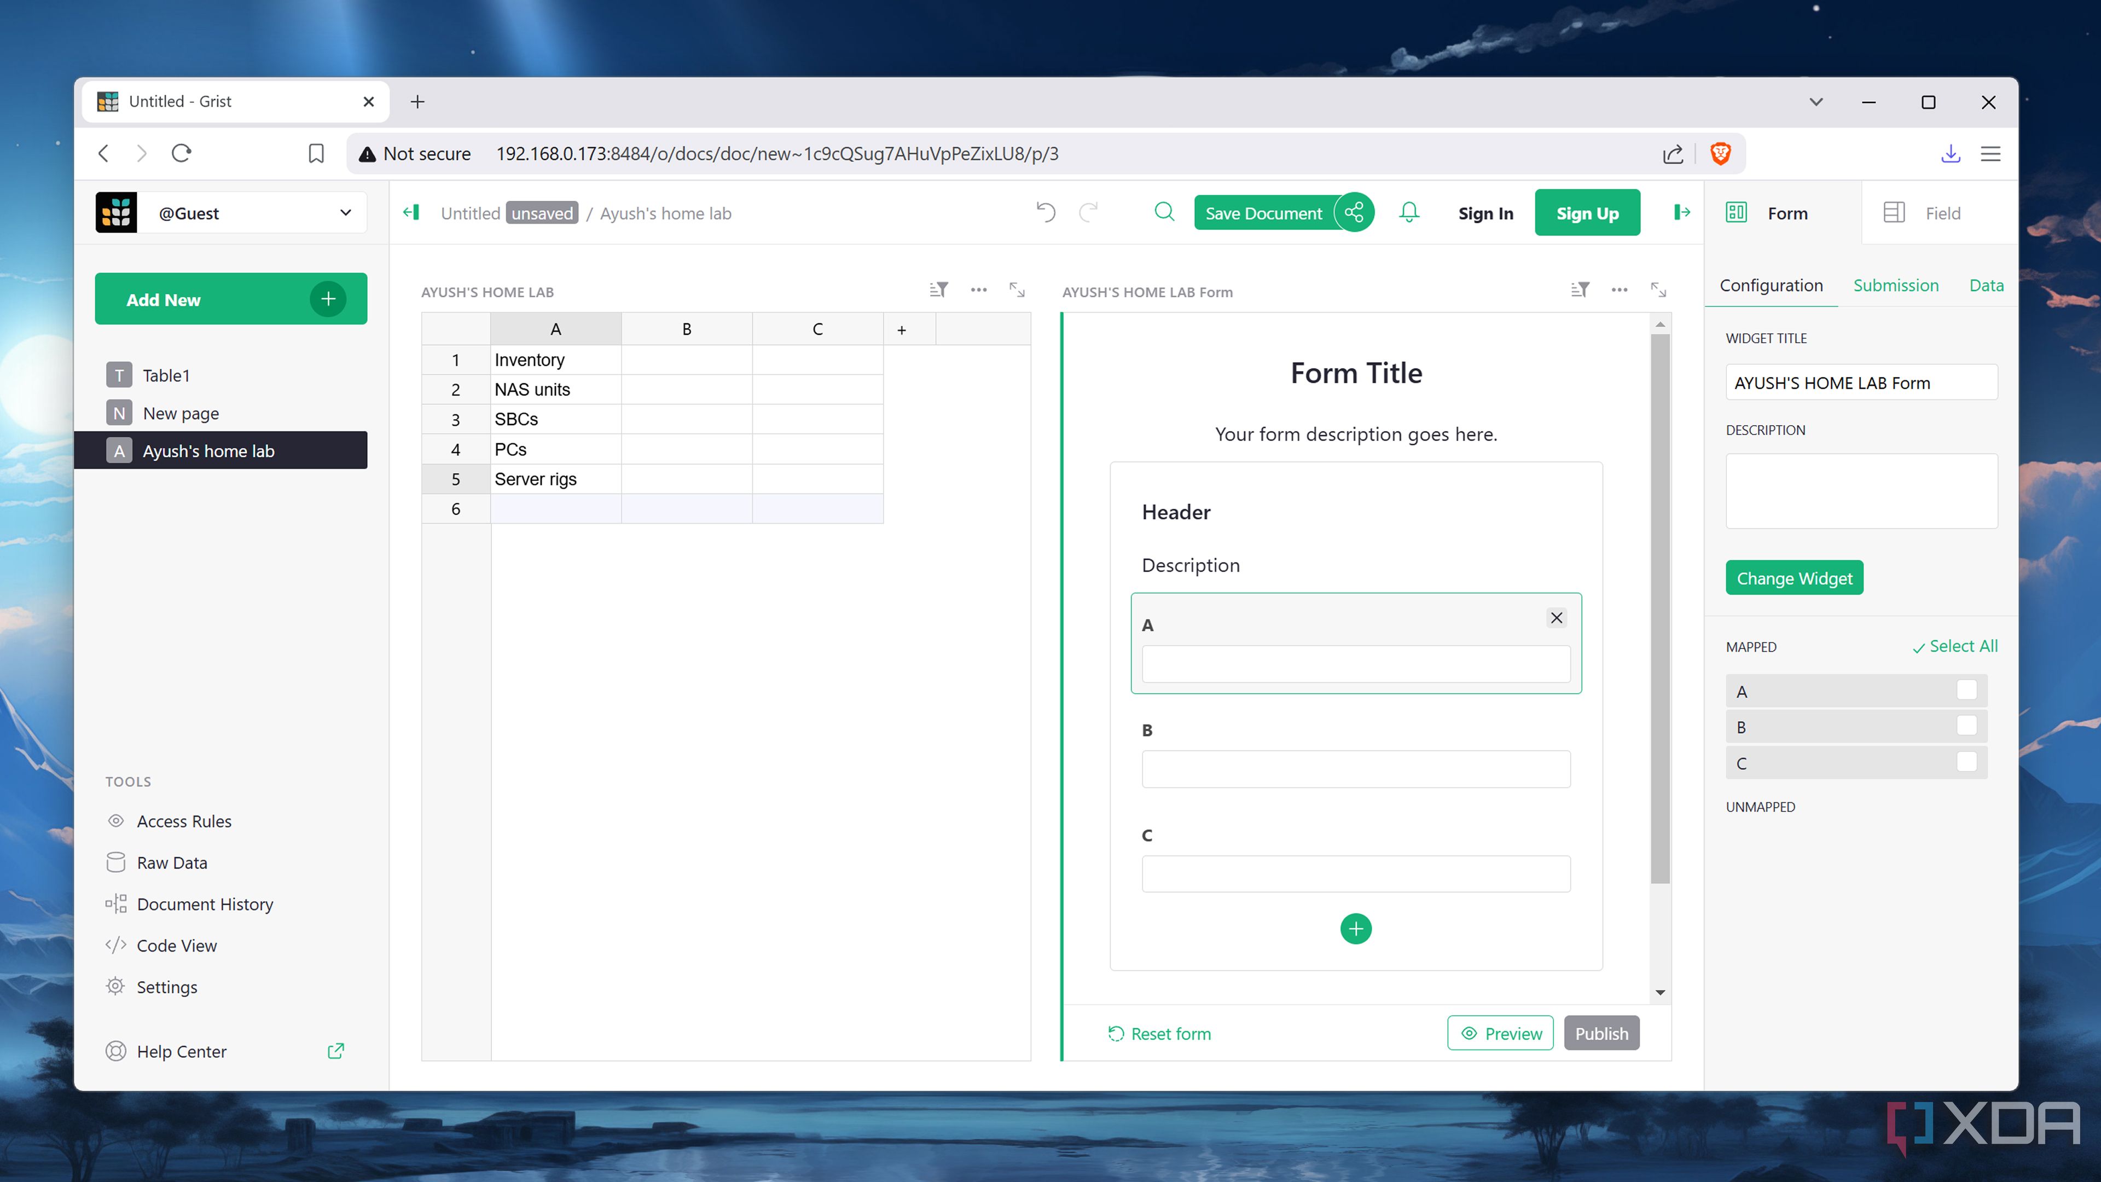Open the @Guest workspace dropdown
The image size is (2101, 1182).
(253, 213)
